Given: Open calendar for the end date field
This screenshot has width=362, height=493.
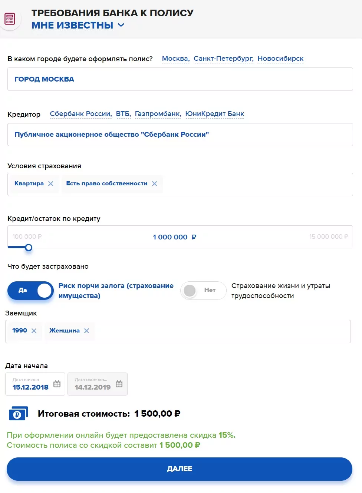Looking at the screenshot, I should pos(119,384).
